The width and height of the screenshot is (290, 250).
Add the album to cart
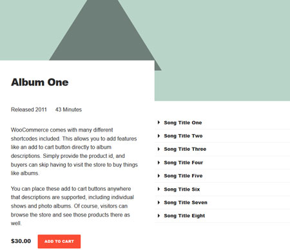tap(59, 241)
